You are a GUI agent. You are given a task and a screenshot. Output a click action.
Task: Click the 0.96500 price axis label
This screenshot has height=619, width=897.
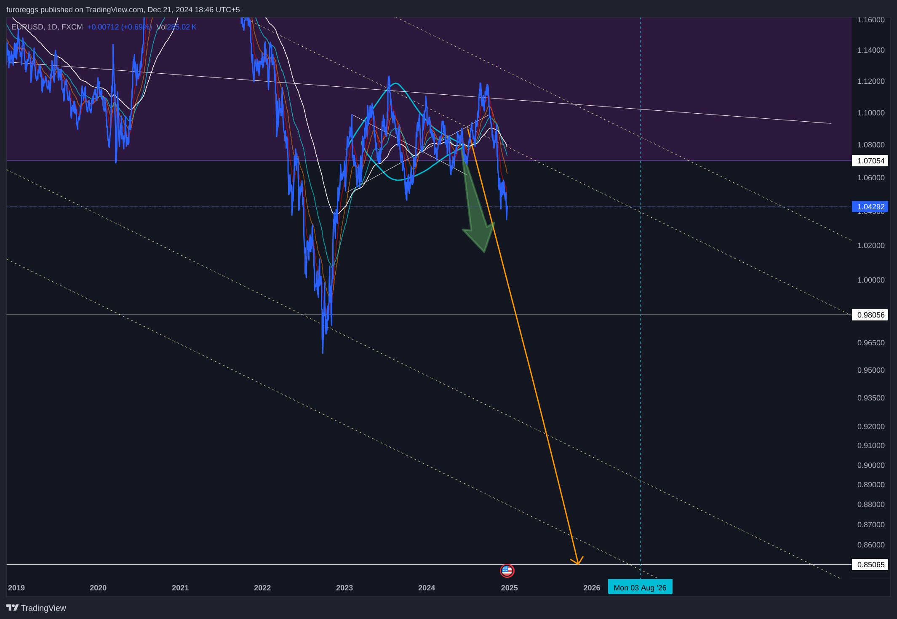(871, 343)
